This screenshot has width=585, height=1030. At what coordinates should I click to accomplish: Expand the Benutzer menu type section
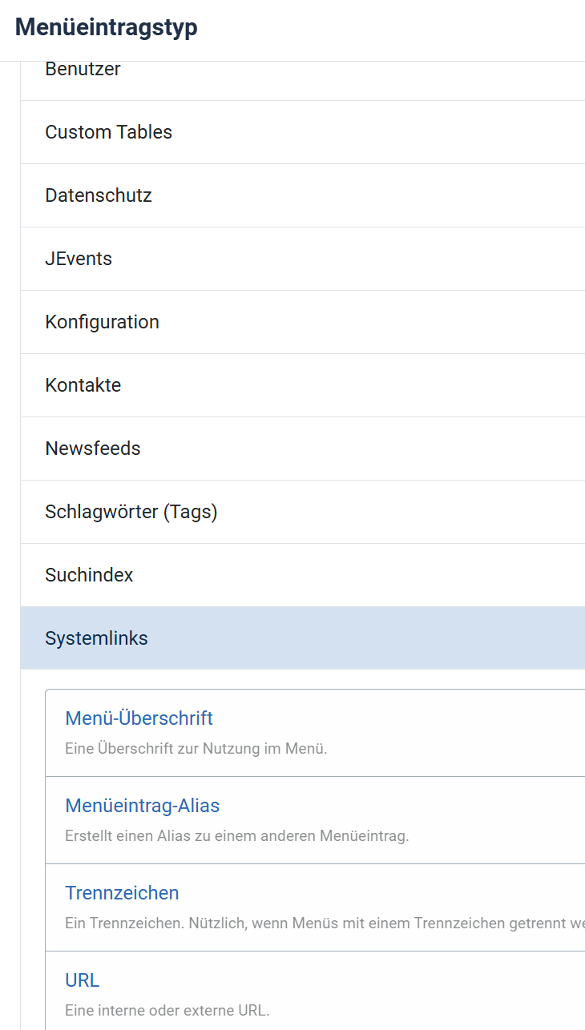[x=83, y=70]
